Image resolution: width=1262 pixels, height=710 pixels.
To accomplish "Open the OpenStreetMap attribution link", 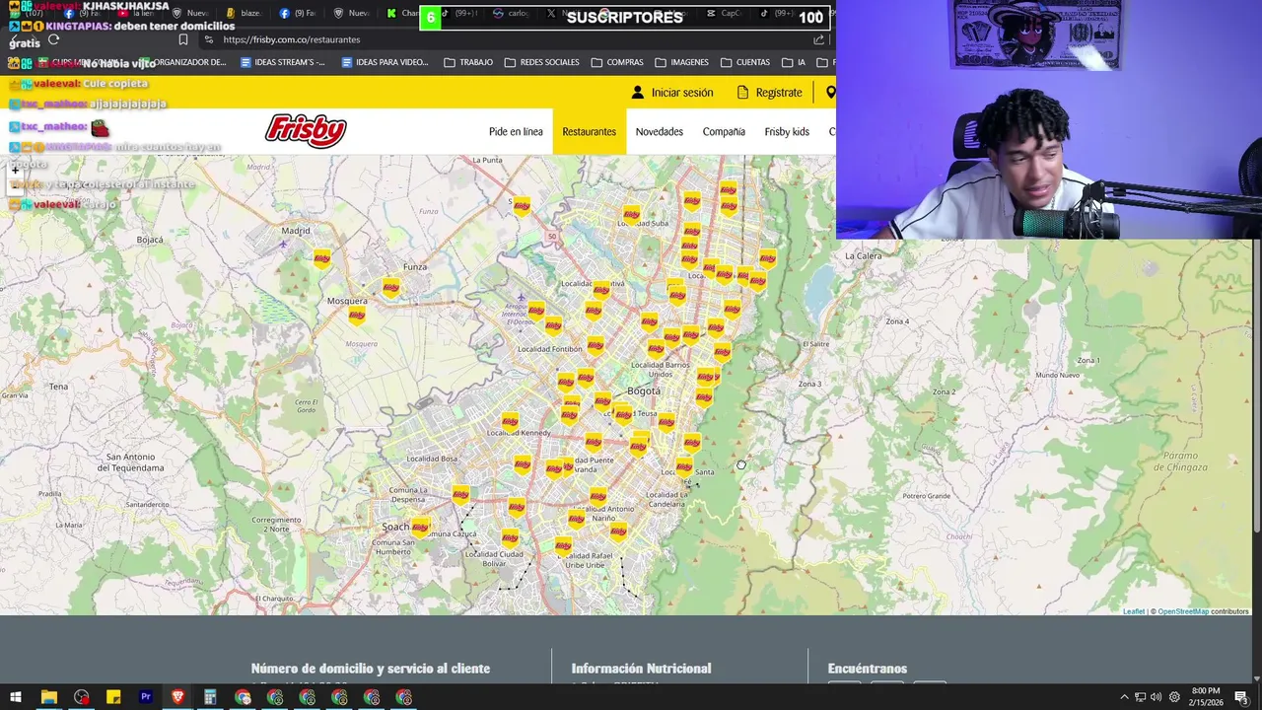I will coord(1183,611).
